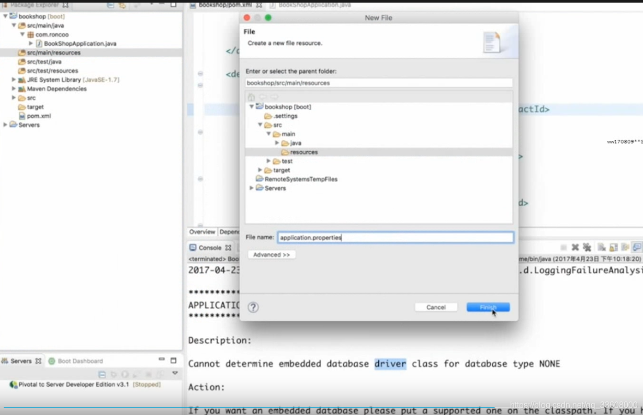Collapse the bookshop project in Package Explorer

click(5, 16)
